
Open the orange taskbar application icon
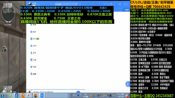coord(23,96)
